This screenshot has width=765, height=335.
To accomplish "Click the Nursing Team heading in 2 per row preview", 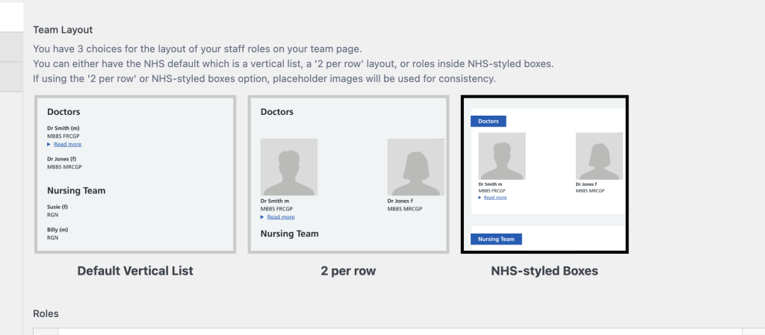I will (x=289, y=234).
